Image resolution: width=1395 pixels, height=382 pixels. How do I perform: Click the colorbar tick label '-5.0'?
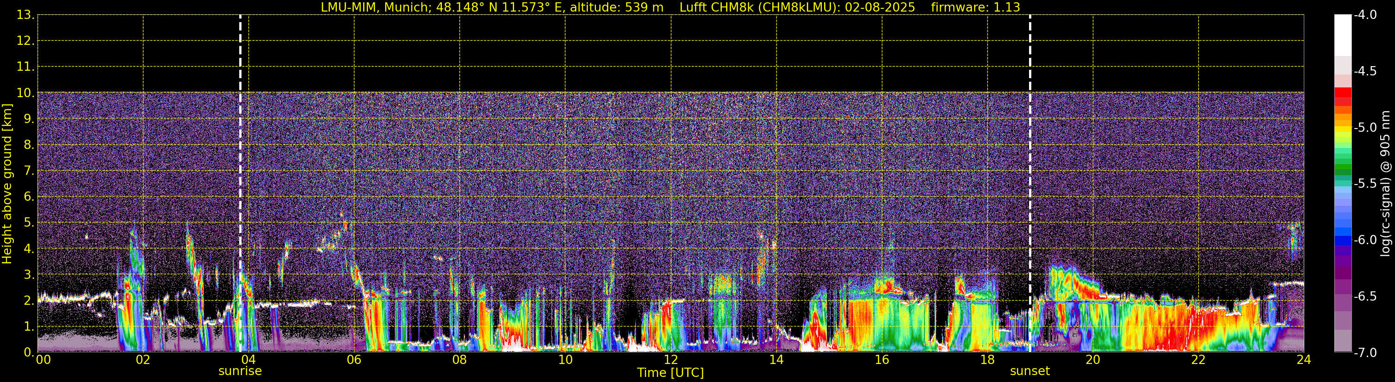[1365, 127]
